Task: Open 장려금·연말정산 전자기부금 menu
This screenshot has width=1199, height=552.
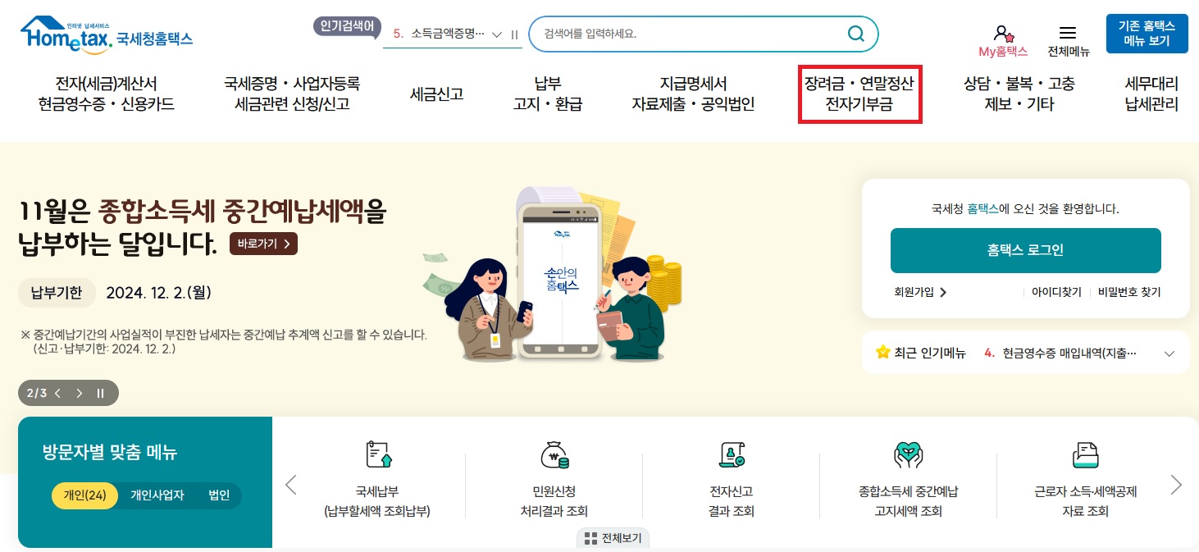Action: tap(859, 94)
